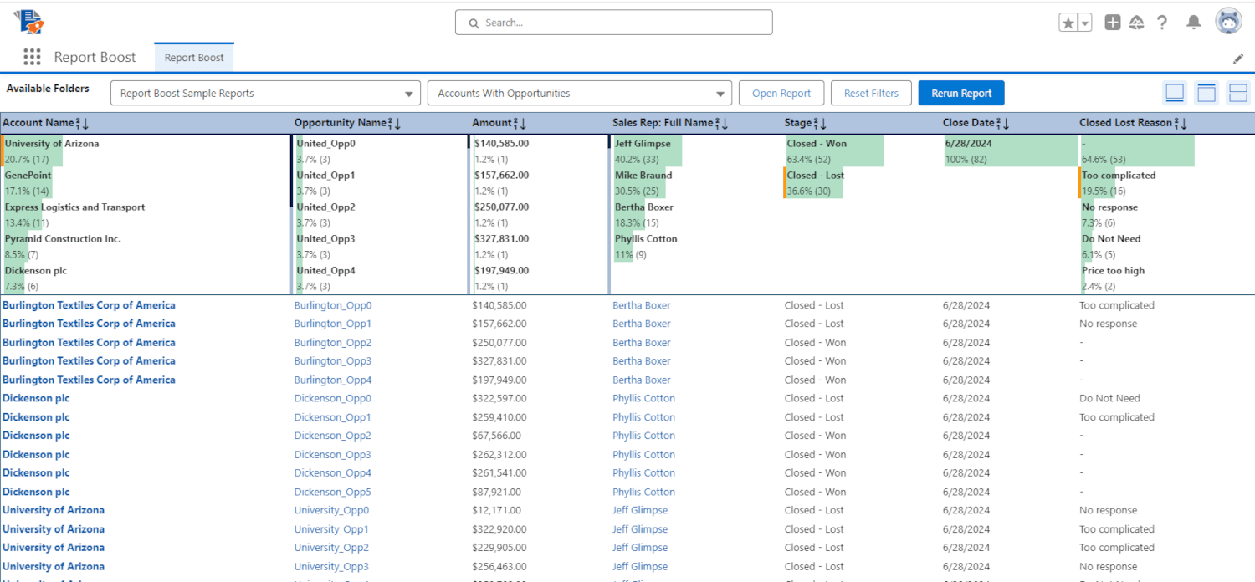Select the $250,077.00 amount summary entry

click(501, 207)
